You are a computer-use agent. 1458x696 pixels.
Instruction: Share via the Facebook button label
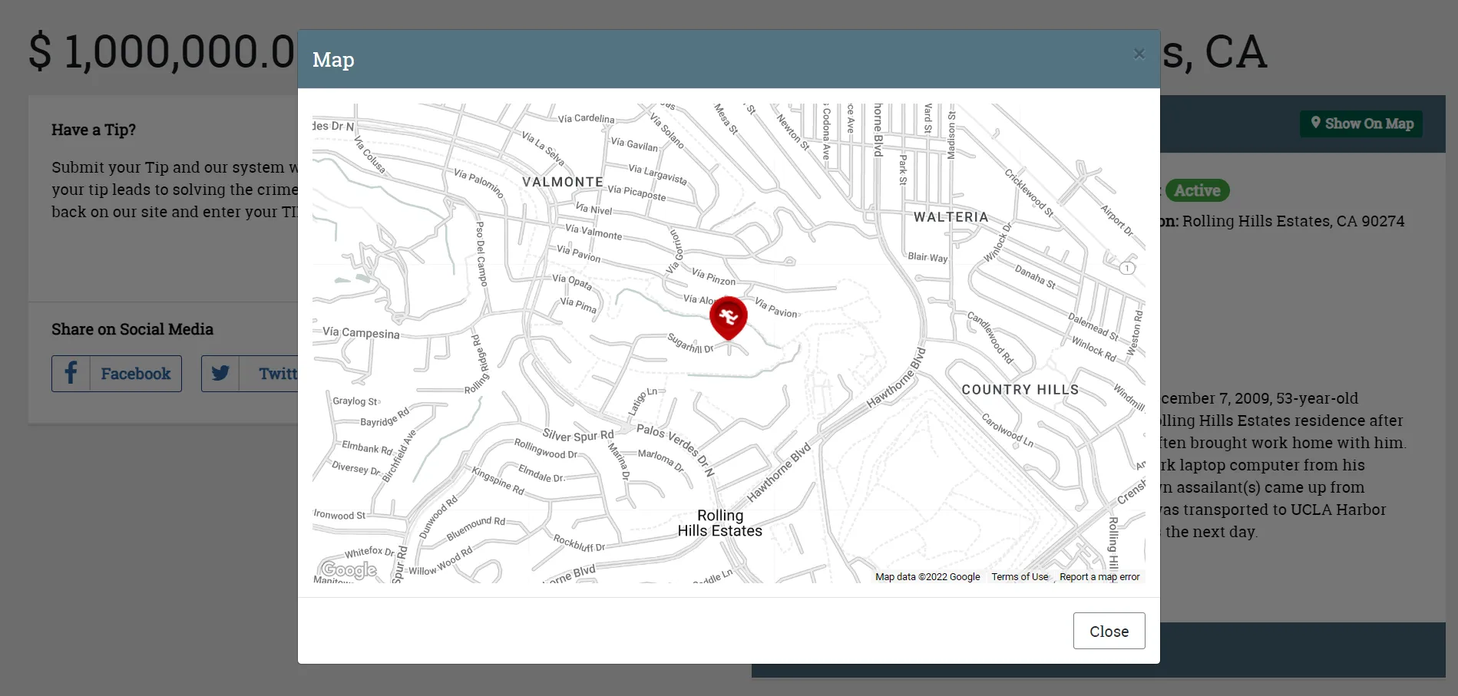pos(135,374)
